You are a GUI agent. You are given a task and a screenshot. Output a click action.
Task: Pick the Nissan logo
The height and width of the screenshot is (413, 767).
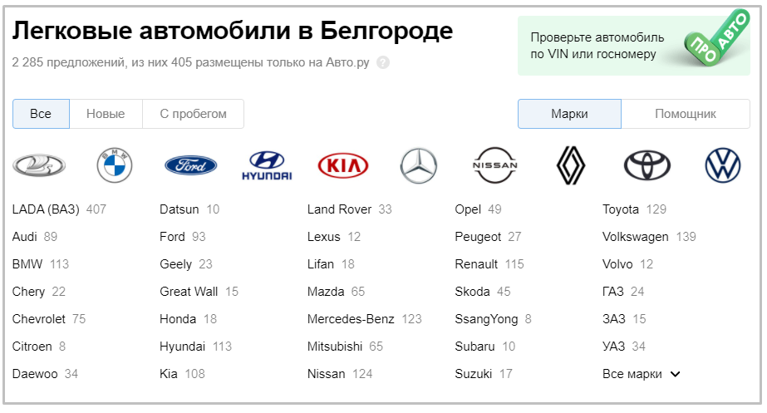(495, 165)
